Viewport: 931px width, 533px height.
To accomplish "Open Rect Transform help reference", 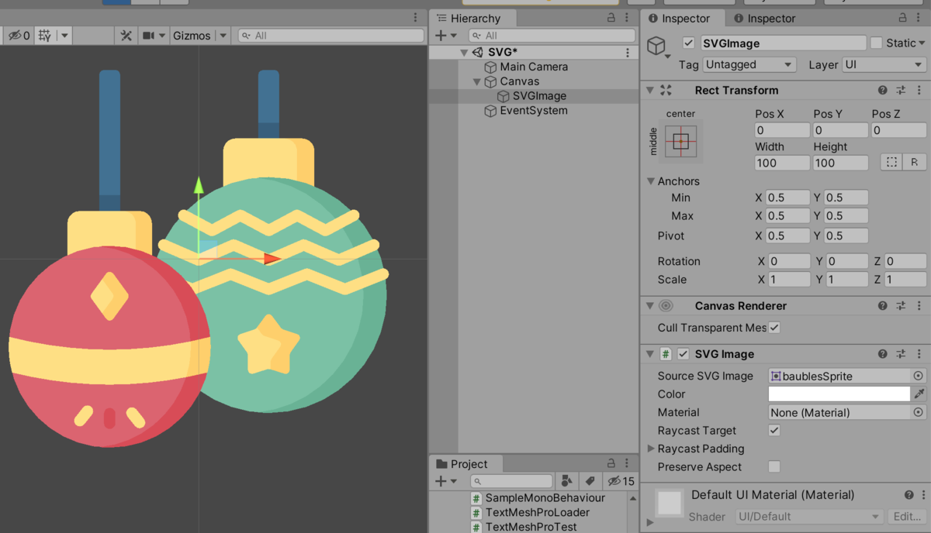I will 883,91.
